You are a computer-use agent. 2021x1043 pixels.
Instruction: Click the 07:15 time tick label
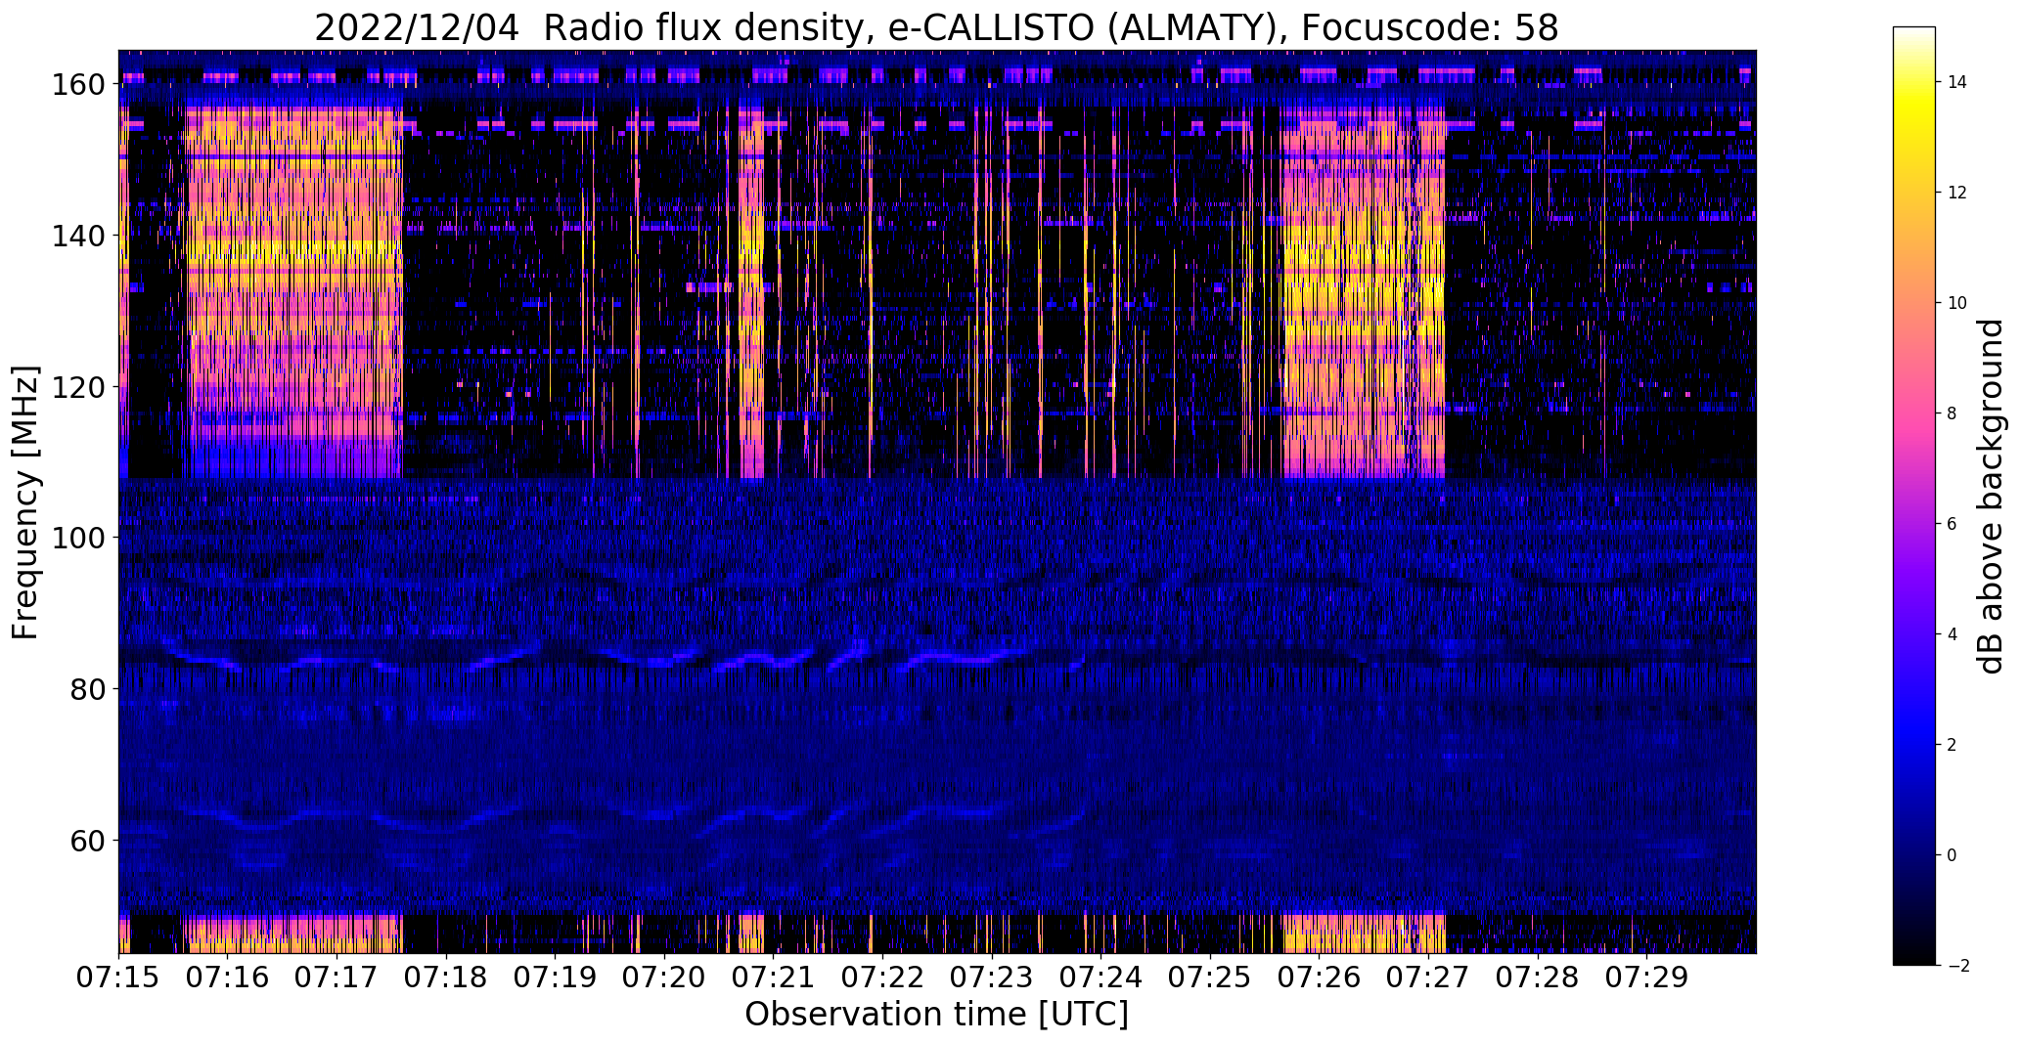(118, 976)
